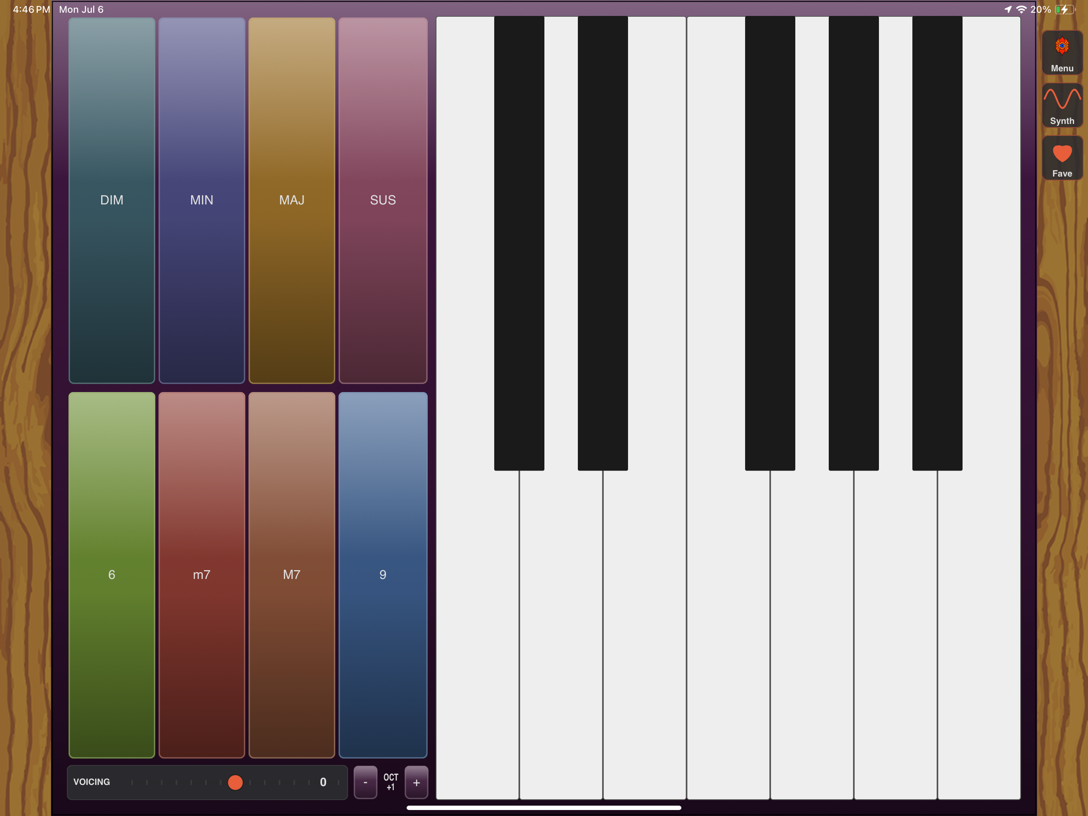This screenshot has width=1088, height=816.
Task: Click the VOICING label
Action: pos(92,782)
